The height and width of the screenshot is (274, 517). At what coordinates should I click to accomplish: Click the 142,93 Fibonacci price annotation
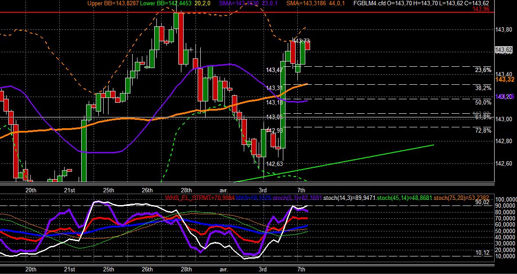275,130
